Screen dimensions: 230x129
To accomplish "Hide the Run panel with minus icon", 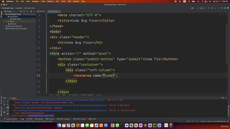I will click(x=226, y=98).
